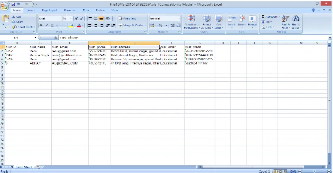Viewport: 333px width, 173px height.
Task: Toggle Wrap Text for selected cells
Action: (x=127, y=19)
